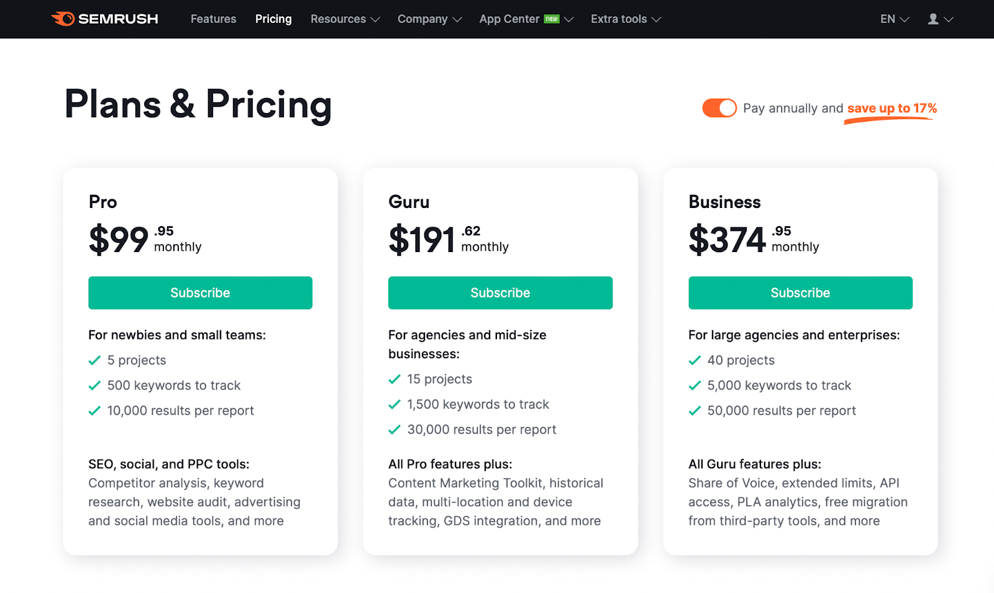This screenshot has width=994, height=593.
Task: Expand the Resources dropdown menu
Action: [345, 19]
